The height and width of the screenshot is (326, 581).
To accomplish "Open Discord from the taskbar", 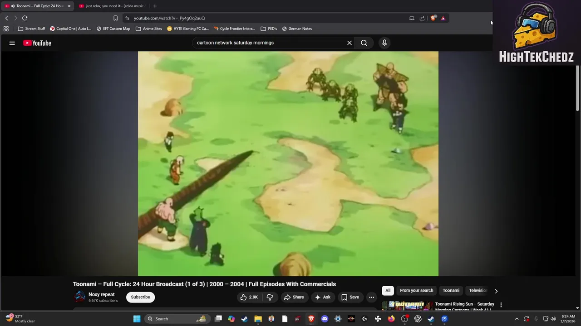I will (x=325, y=319).
